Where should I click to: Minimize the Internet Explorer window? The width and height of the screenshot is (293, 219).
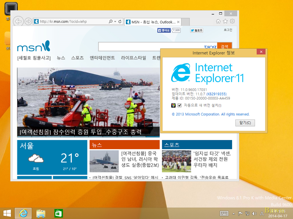coord(213,14)
